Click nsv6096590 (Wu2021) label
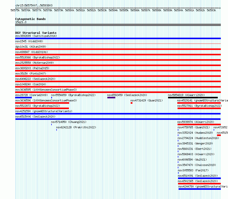Screen dimensions: 228x199 192,160
